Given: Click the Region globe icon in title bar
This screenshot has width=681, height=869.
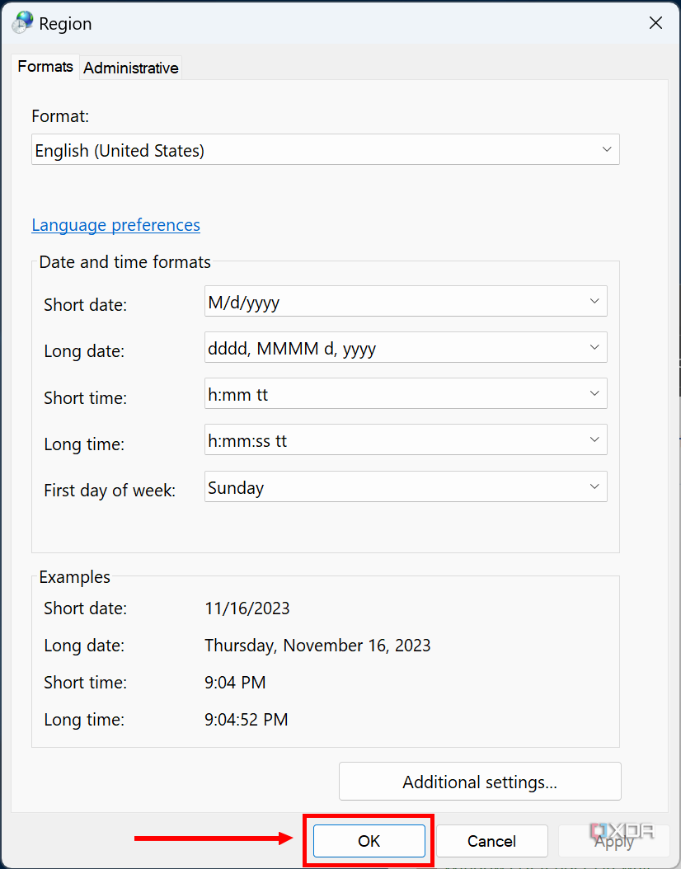Looking at the screenshot, I should (x=23, y=23).
